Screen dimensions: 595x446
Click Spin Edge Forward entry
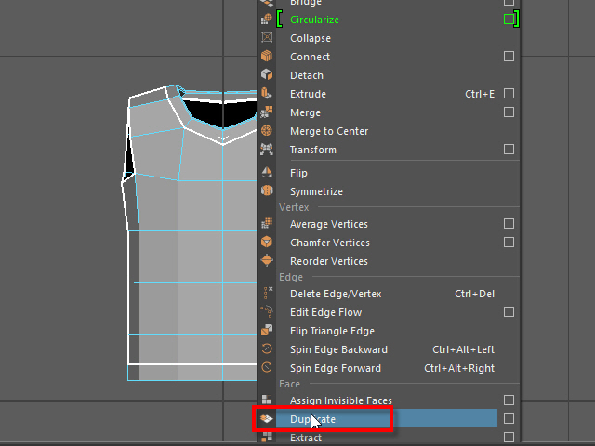tap(335, 368)
